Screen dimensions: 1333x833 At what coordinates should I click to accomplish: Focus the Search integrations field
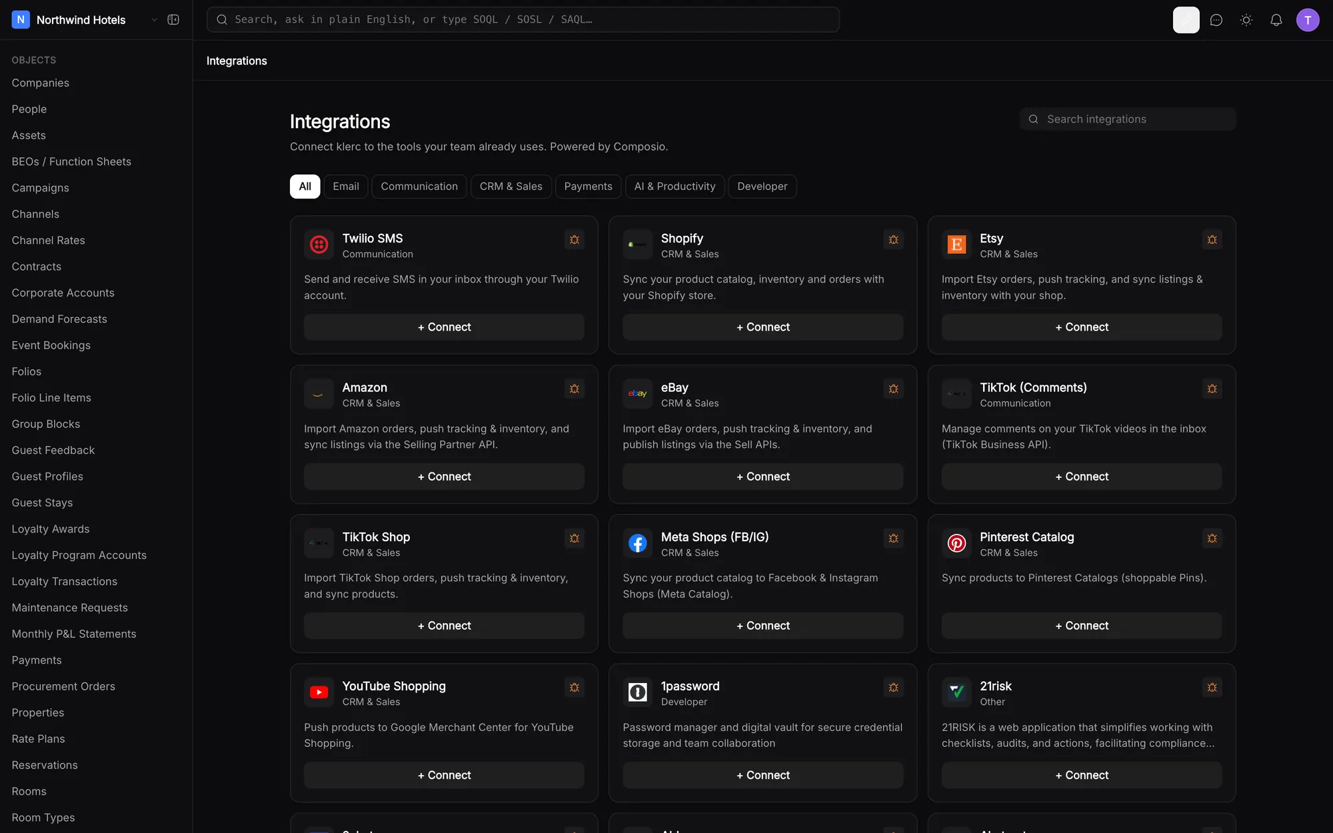1128,119
